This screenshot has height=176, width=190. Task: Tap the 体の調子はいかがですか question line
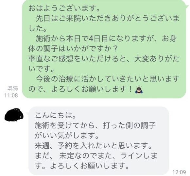coord(73,49)
